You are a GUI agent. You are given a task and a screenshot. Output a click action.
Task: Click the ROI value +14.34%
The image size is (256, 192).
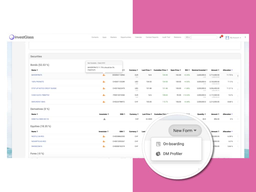(x=186, y=95)
